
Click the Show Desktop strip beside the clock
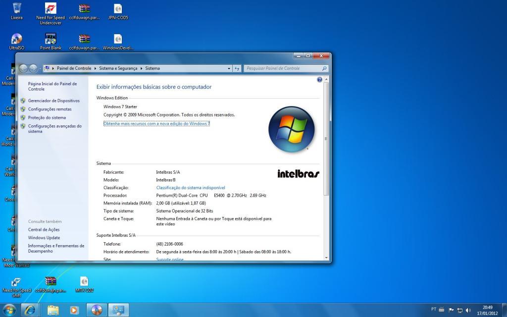point(505,310)
